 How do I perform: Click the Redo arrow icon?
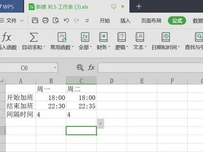(77, 21)
